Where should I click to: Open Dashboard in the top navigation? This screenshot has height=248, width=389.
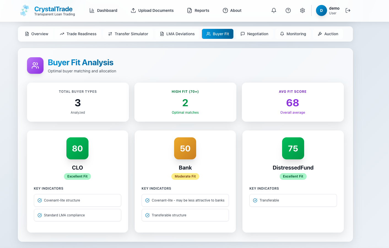(103, 10)
